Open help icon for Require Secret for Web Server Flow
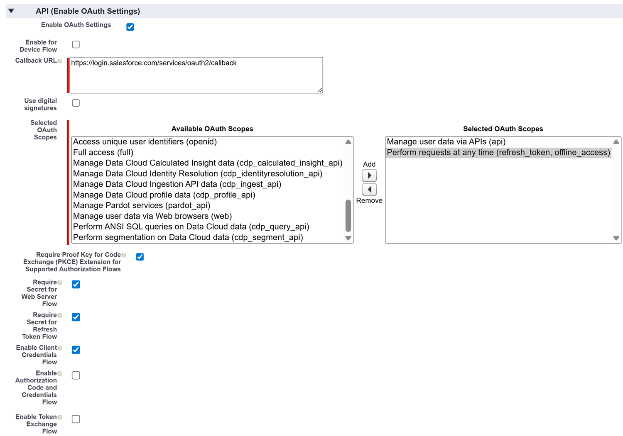The height and width of the screenshot is (436, 623). (60, 283)
